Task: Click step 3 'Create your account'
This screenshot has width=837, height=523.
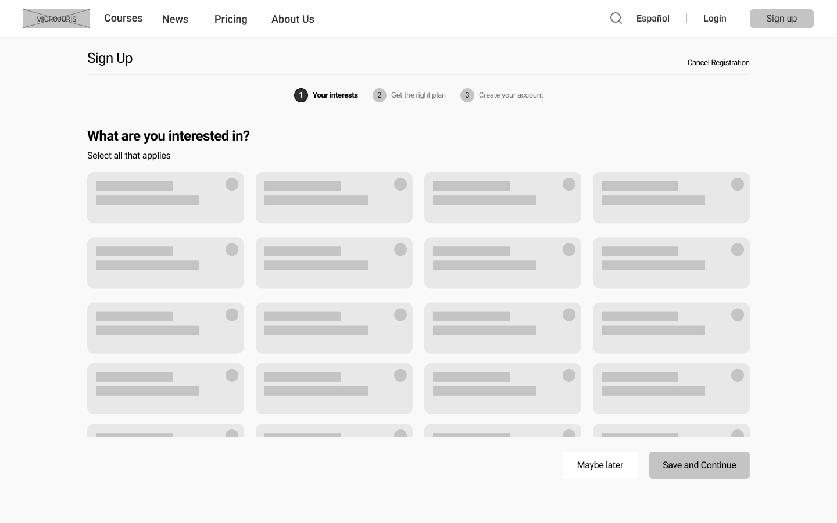Action: 501,95
